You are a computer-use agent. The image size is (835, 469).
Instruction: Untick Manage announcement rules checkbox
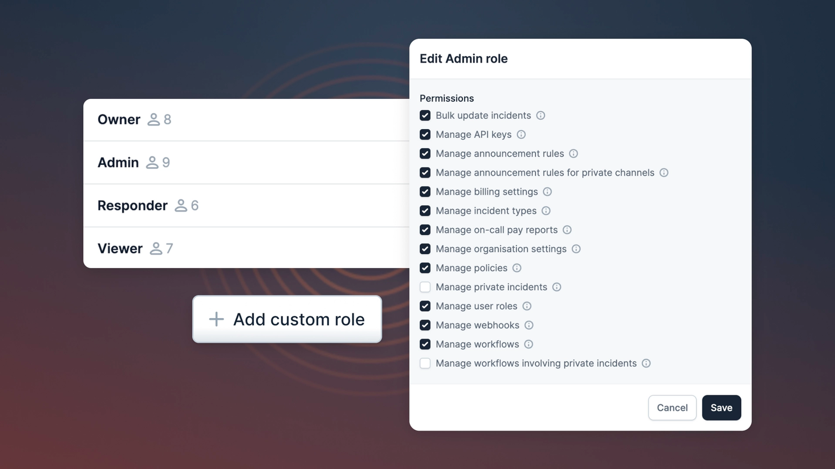(x=425, y=154)
